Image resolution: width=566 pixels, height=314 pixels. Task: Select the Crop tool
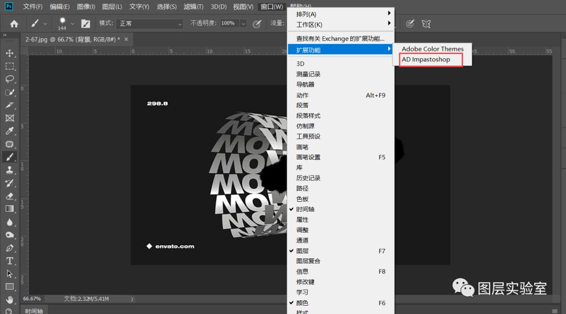(10, 105)
